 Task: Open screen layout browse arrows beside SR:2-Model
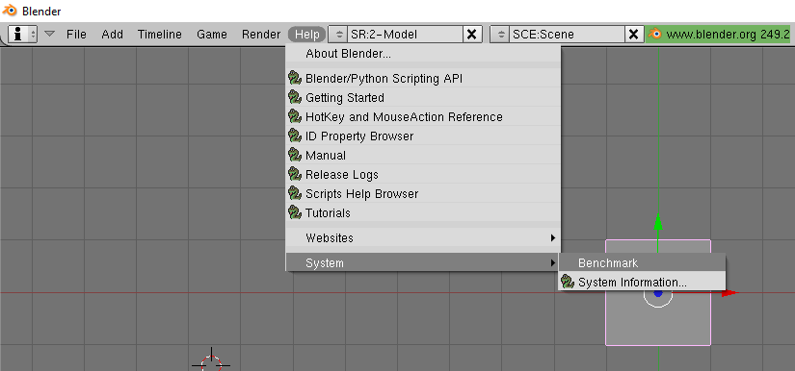point(337,35)
